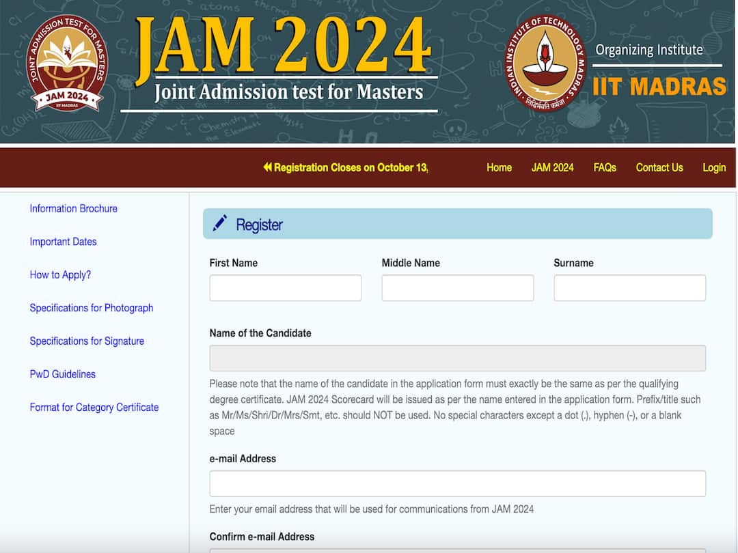Open the How to Apply? link
This screenshot has width=738, height=553.
[x=60, y=274]
